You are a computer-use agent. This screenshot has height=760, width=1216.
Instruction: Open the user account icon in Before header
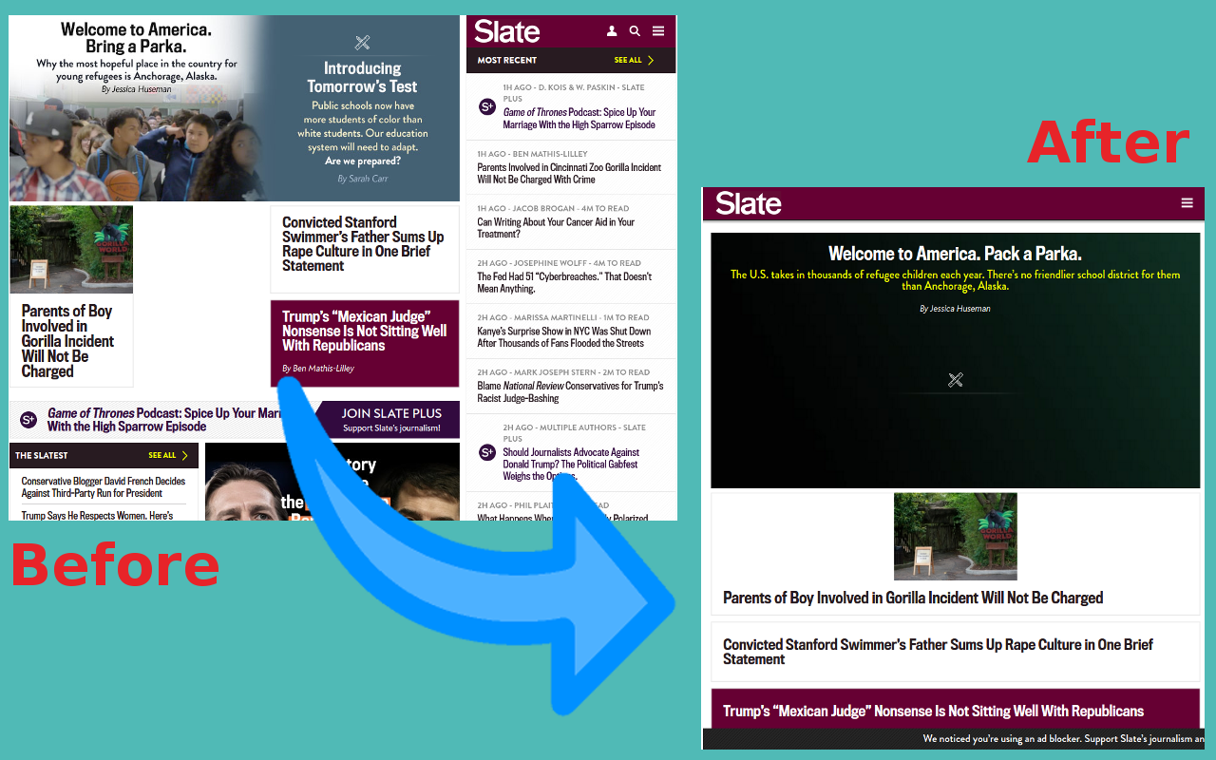(613, 31)
